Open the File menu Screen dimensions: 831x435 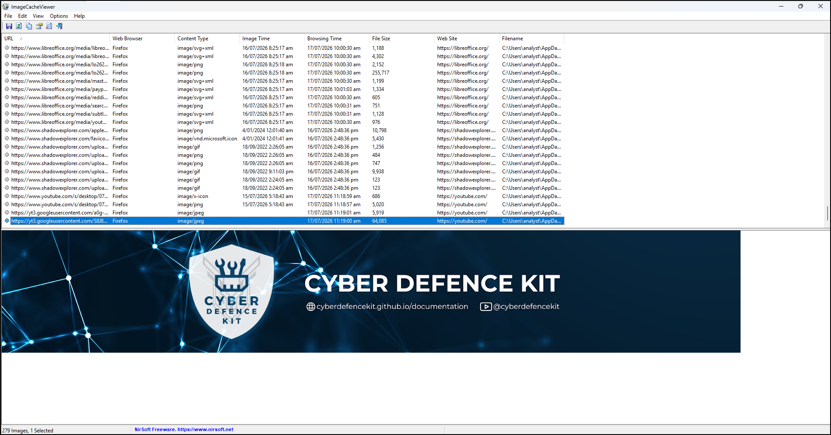tap(8, 16)
